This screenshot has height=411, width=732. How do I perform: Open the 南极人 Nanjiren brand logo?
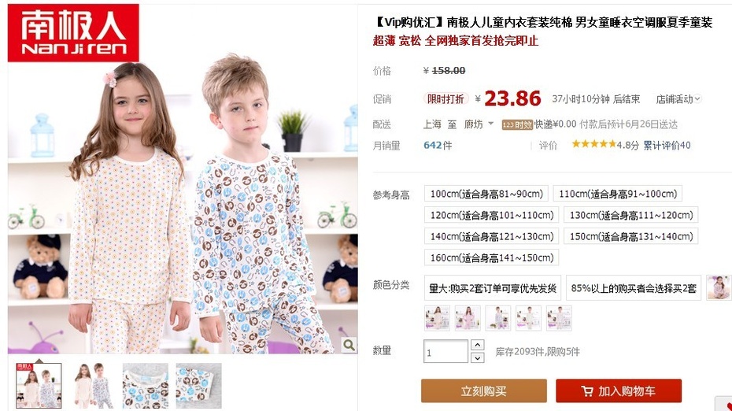coord(73,33)
